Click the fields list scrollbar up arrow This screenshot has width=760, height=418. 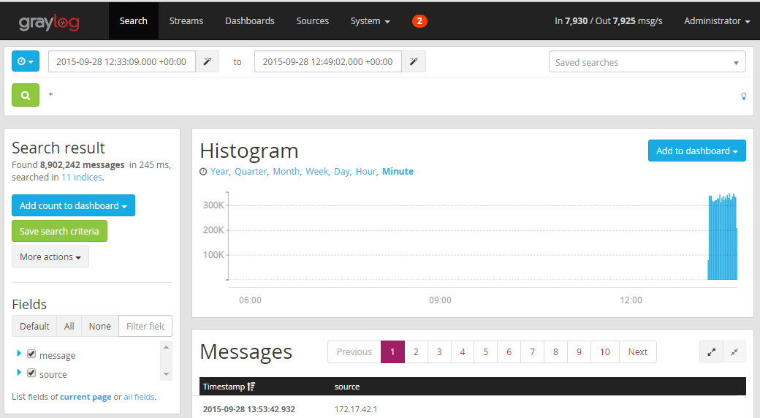coord(167,347)
